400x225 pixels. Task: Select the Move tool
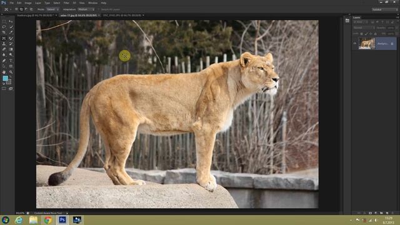pyautogui.click(x=11, y=21)
